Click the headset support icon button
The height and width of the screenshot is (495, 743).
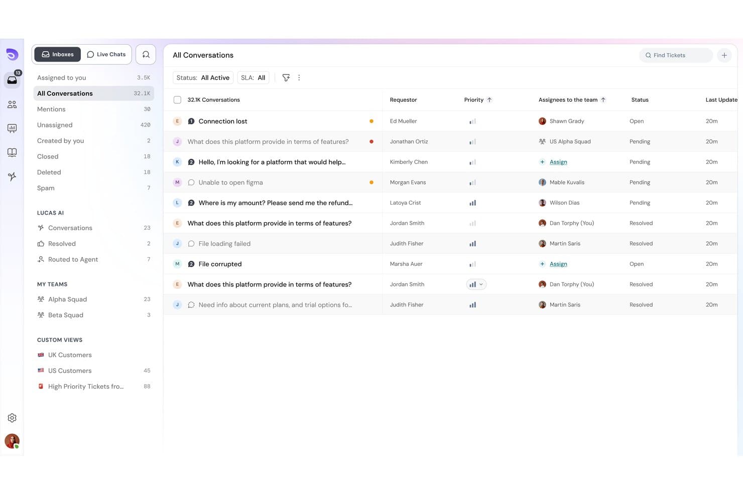[x=146, y=55]
